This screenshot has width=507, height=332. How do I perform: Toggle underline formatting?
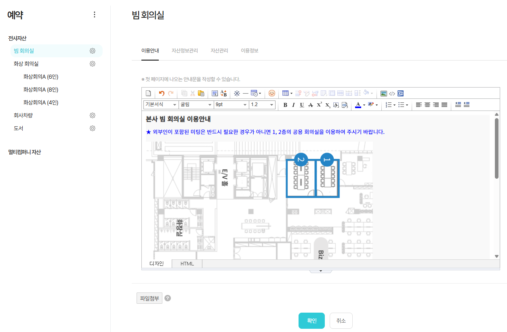[302, 105]
